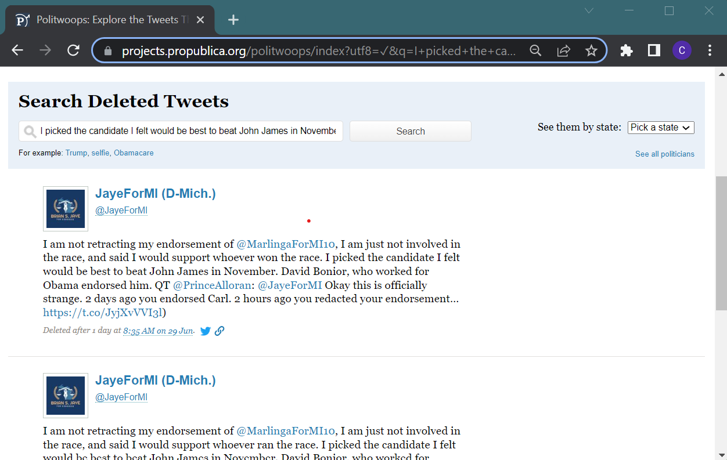Open @MarlingaForMI10 mention in the first tweet
Screen dimensions: 727x460
coord(286,244)
